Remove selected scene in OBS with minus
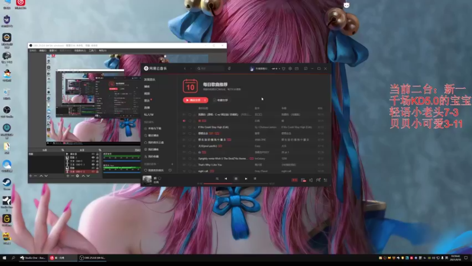This screenshot has height=266, width=472. 35,176
